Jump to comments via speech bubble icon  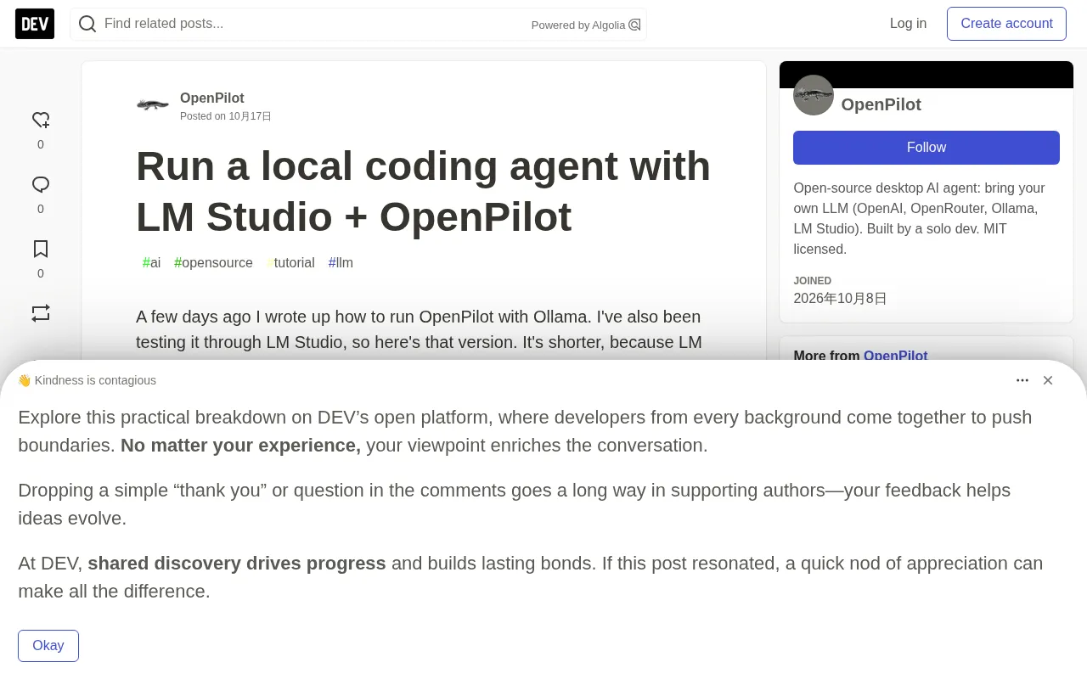click(x=41, y=185)
